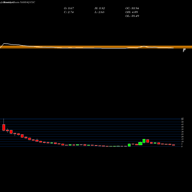Select the tallest green candlestick near 15
This screenshot has height=192, width=192.
tap(144, 141)
